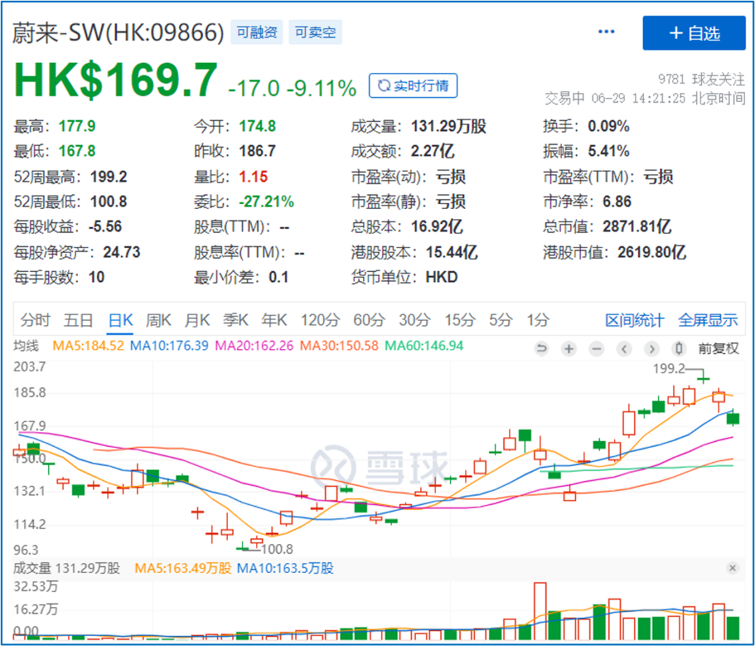Open the 区间统计 link

[x=634, y=320]
